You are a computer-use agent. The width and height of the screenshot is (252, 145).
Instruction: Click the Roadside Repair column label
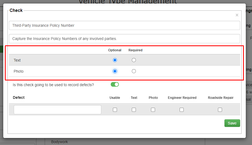[221, 98]
